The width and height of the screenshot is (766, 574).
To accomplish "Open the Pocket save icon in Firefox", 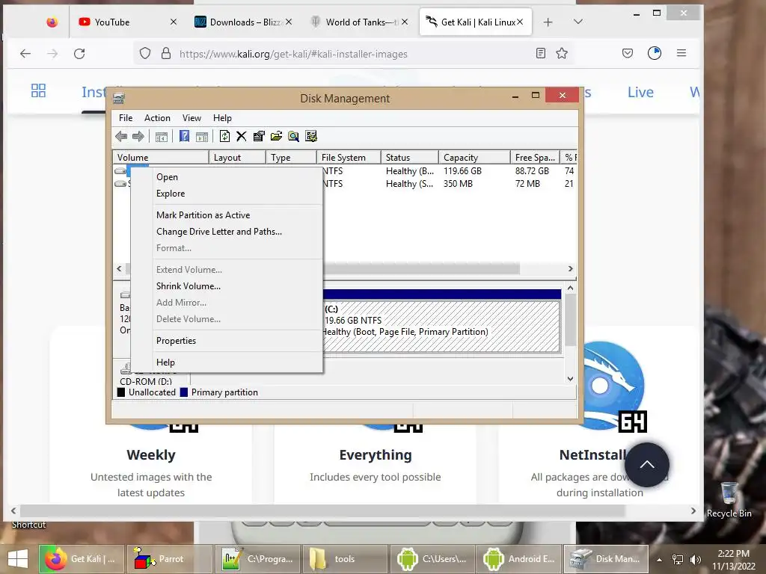I will [x=628, y=53].
